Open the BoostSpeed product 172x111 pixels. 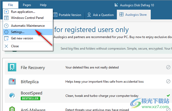[32, 93]
